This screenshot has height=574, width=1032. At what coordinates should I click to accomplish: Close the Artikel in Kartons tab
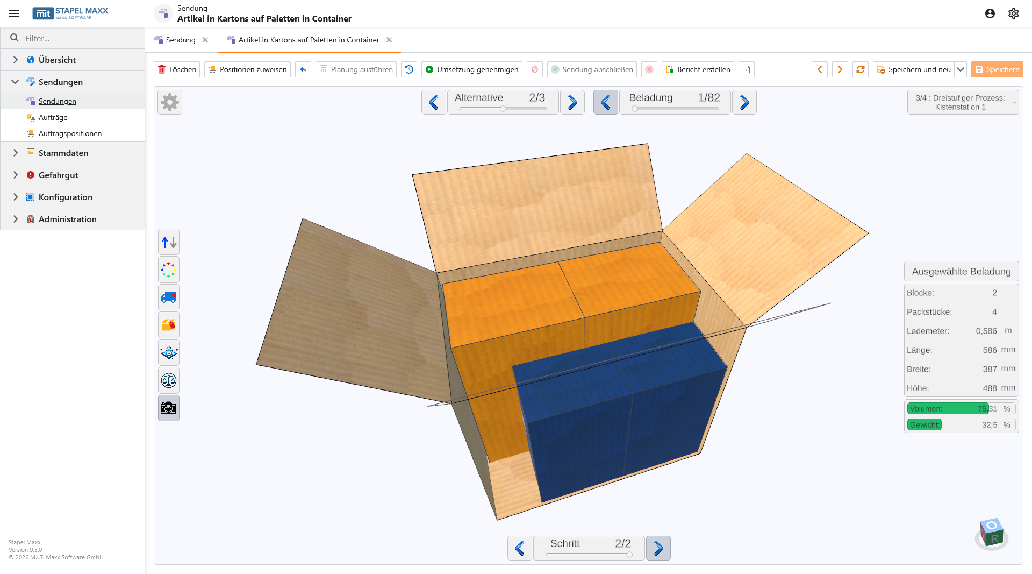pos(389,40)
